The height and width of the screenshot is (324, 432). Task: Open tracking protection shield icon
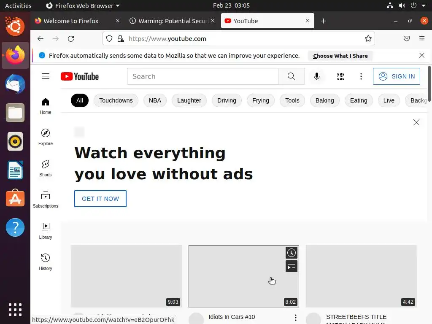109,38
